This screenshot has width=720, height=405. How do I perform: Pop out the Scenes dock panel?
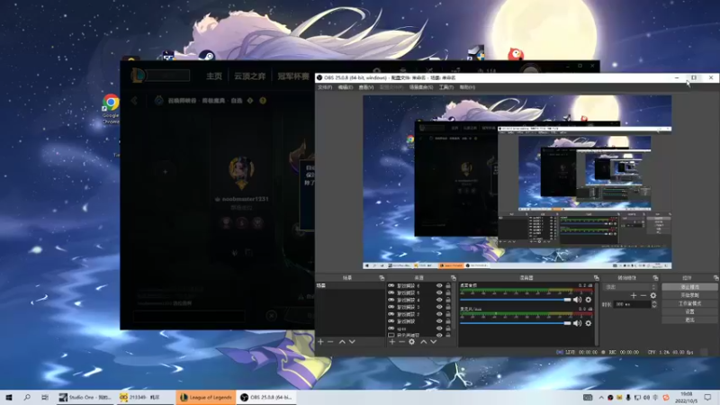[x=382, y=278]
